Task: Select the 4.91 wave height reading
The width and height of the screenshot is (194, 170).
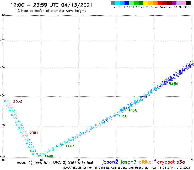Action: [x=11, y=108]
